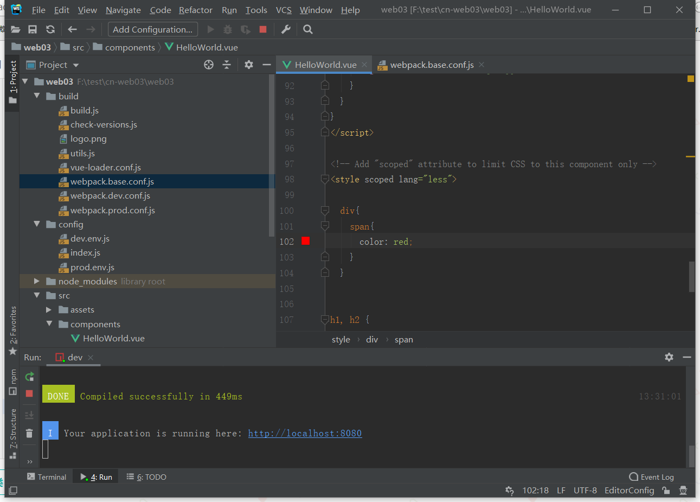Toggle the npm side tool window

pos(13,382)
